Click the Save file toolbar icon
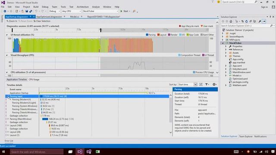The width and height of the screenshot is (276, 155). click(27, 11)
